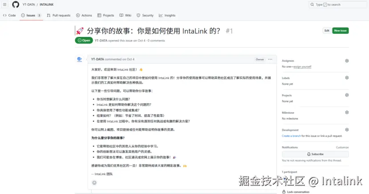
Task: Focus the Type / to search field
Action: pyautogui.click(x=338, y=4)
